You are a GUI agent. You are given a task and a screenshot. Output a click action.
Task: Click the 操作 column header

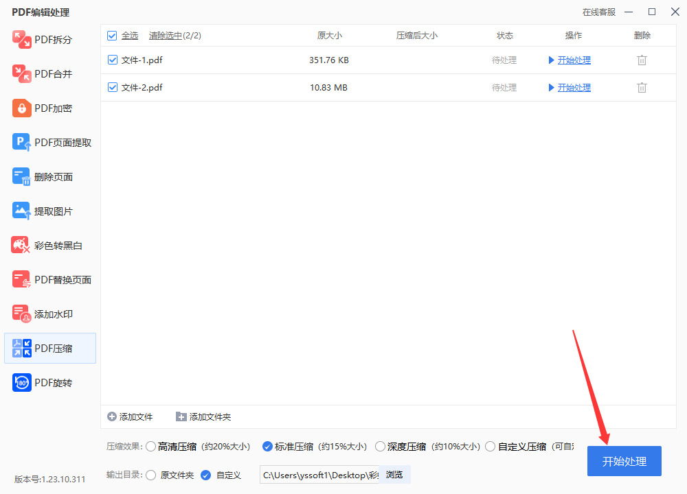(574, 36)
